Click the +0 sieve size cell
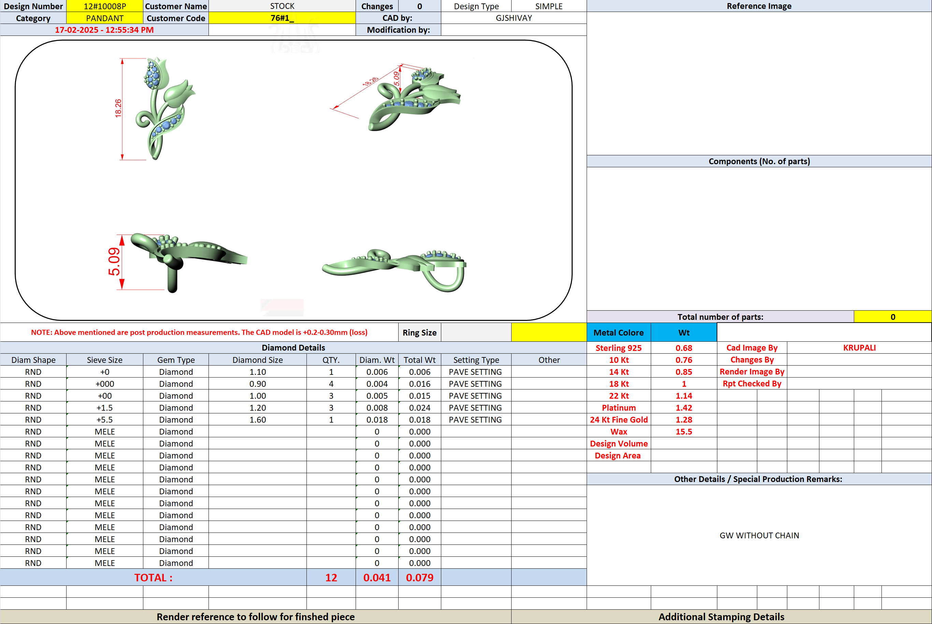932x624 pixels. click(x=105, y=372)
